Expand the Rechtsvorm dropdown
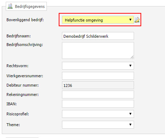Viewport: 165px width, 138px height. pyautogui.click(x=98, y=66)
